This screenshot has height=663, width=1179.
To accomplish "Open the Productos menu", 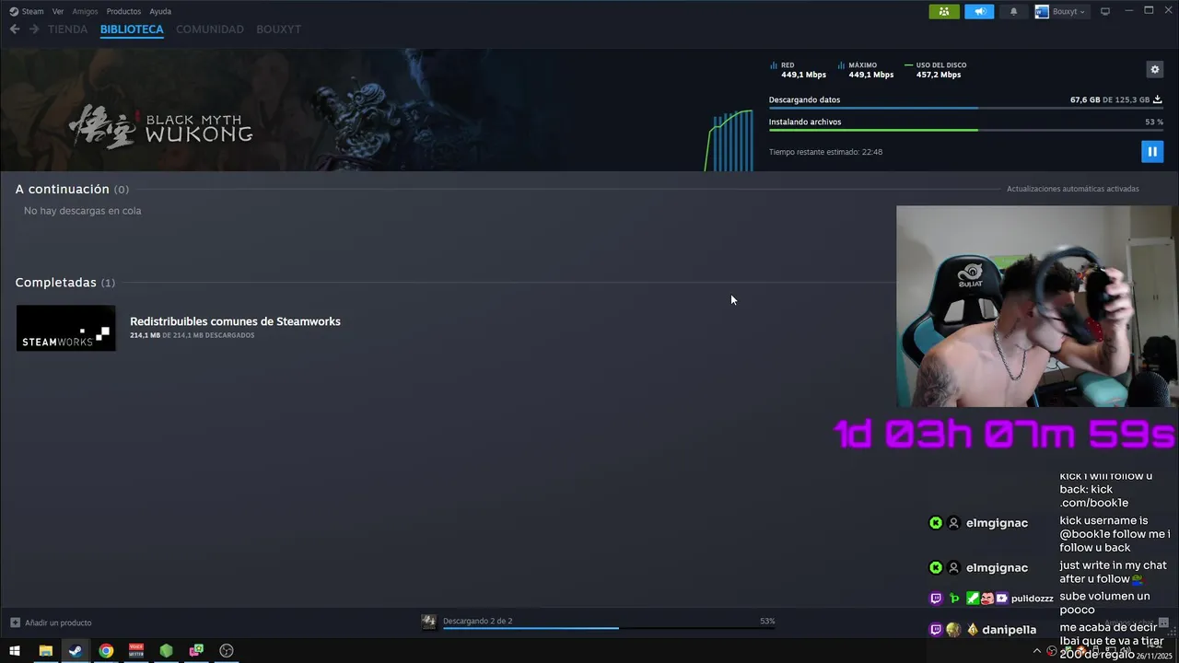I will [x=123, y=11].
